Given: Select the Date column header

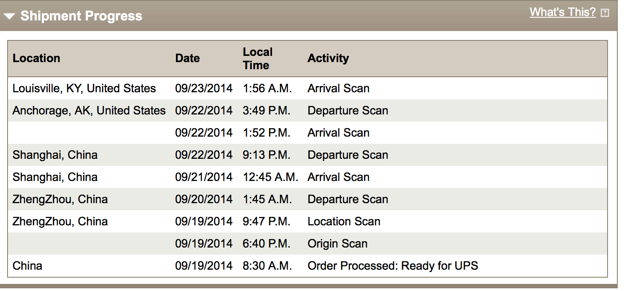Looking at the screenshot, I should click(x=188, y=58).
